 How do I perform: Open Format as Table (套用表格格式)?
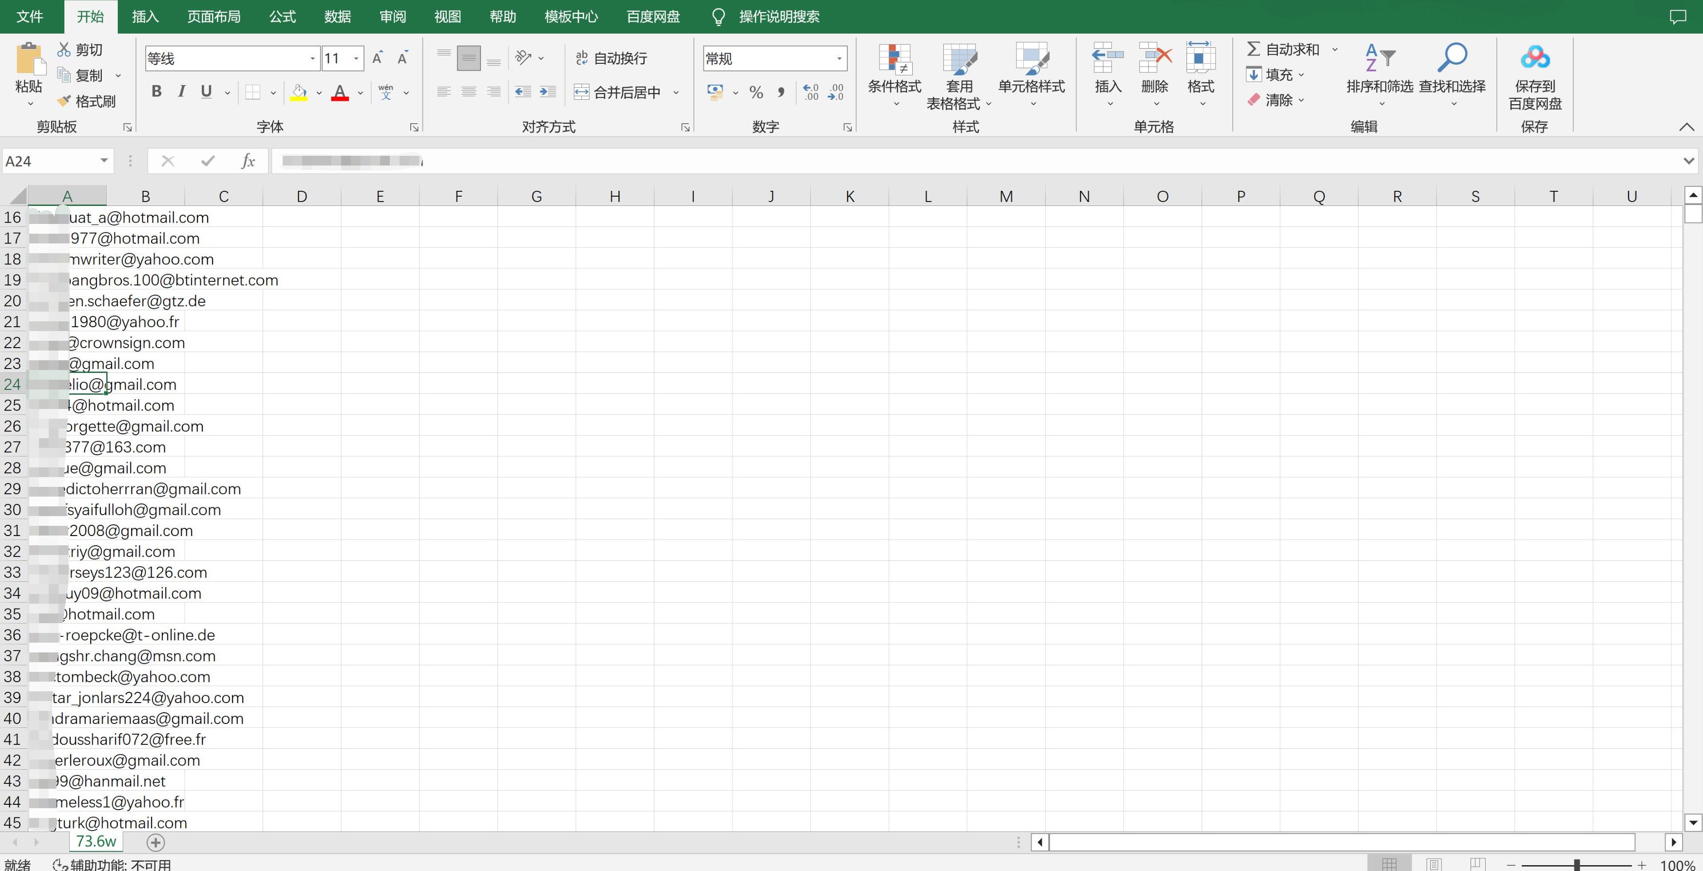point(959,76)
